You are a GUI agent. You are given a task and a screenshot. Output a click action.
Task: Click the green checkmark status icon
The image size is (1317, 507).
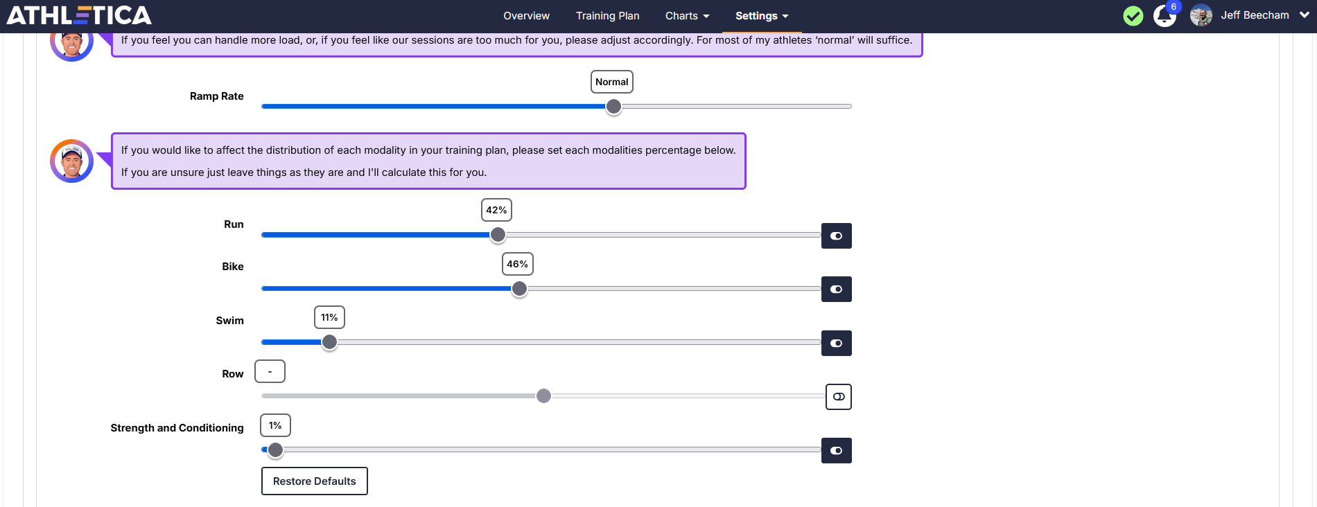click(x=1133, y=16)
